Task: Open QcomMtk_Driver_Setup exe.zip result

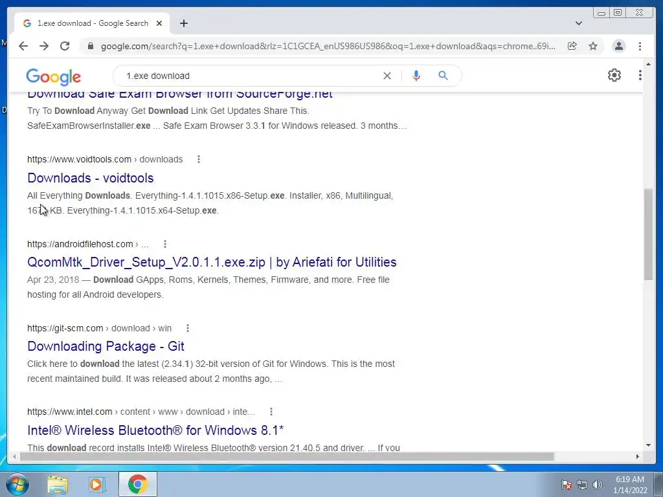Action: (212, 262)
